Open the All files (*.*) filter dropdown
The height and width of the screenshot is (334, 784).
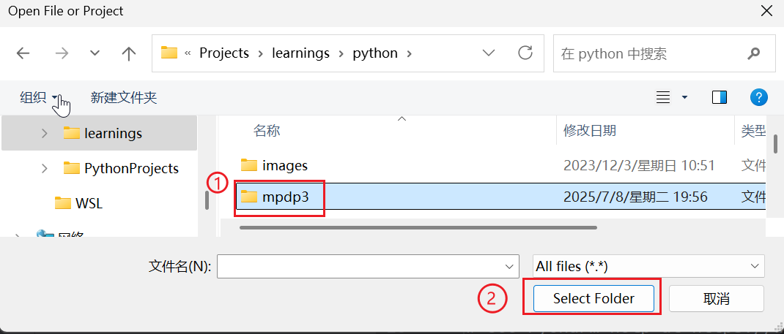[x=648, y=266]
